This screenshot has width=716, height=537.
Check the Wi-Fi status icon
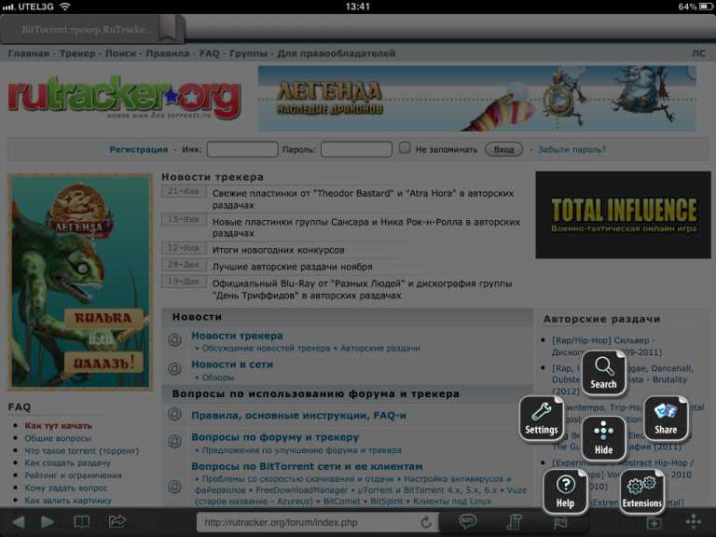coord(65,7)
